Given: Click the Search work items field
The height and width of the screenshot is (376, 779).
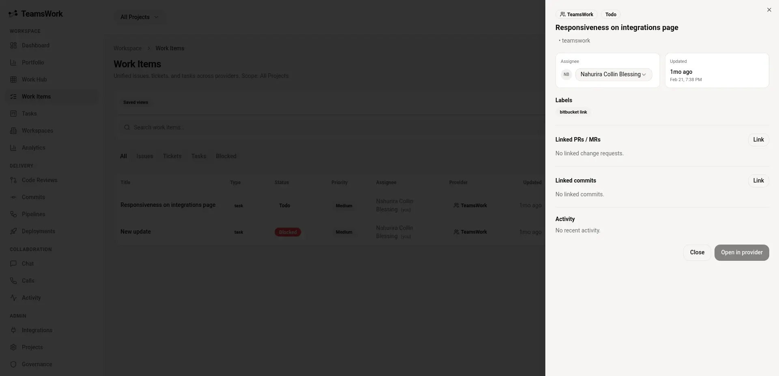Looking at the screenshot, I should pos(331,127).
